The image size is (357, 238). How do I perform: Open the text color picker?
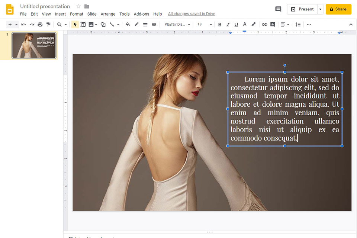(x=245, y=24)
